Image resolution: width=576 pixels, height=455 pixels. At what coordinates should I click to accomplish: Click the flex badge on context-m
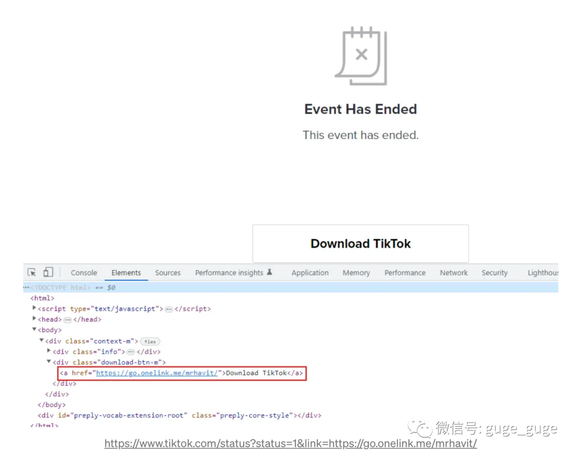coord(150,341)
